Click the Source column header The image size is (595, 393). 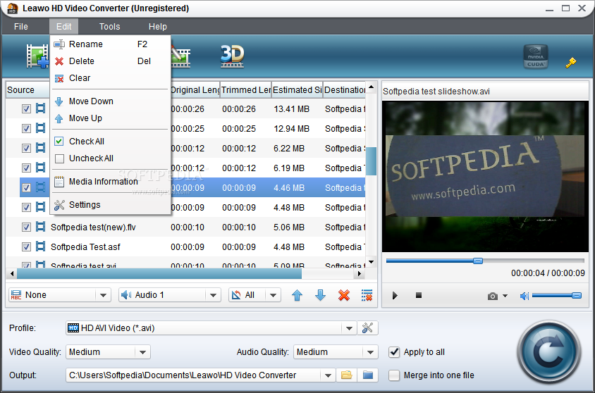[x=27, y=90]
